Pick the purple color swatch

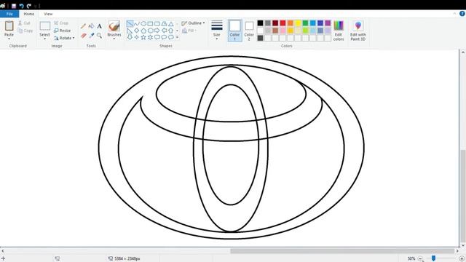[x=328, y=23]
